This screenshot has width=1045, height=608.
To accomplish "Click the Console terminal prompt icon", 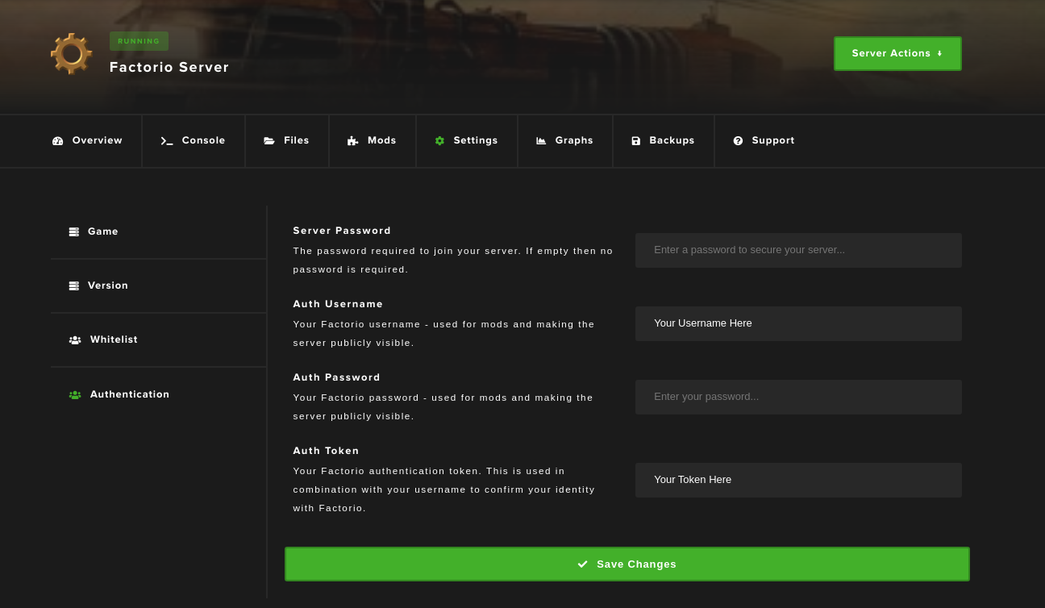I will 167,140.
